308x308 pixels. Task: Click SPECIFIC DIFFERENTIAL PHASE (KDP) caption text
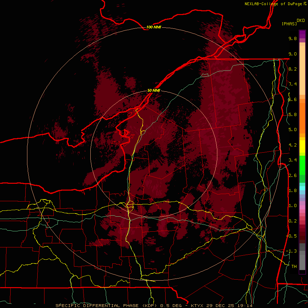(x=107, y=306)
